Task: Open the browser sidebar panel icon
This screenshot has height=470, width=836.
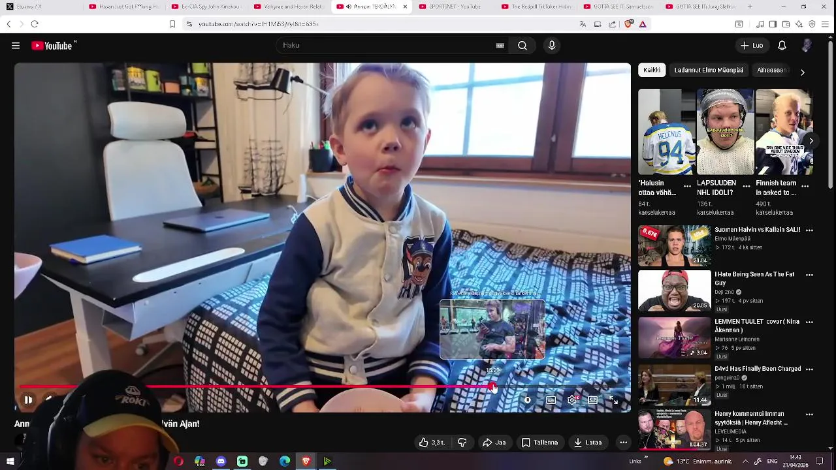Action: click(773, 24)
